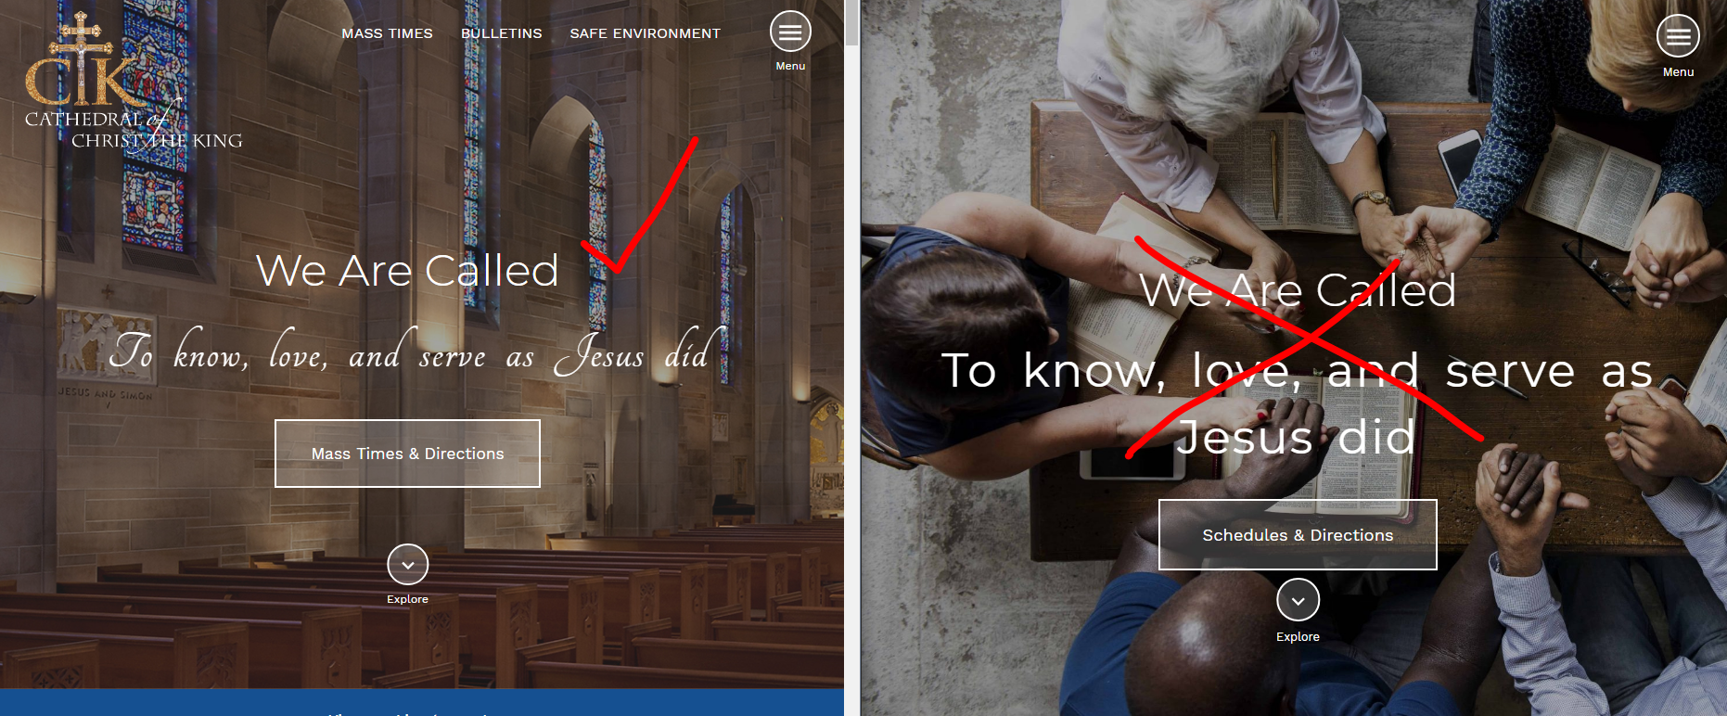Click the "Menu" text label under the right hamburger

coord(1678,72)
